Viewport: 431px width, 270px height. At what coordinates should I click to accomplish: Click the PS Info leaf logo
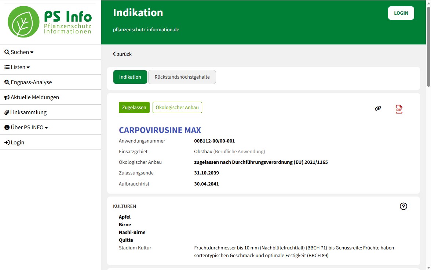pyautogui.click(x=23, y=22)
